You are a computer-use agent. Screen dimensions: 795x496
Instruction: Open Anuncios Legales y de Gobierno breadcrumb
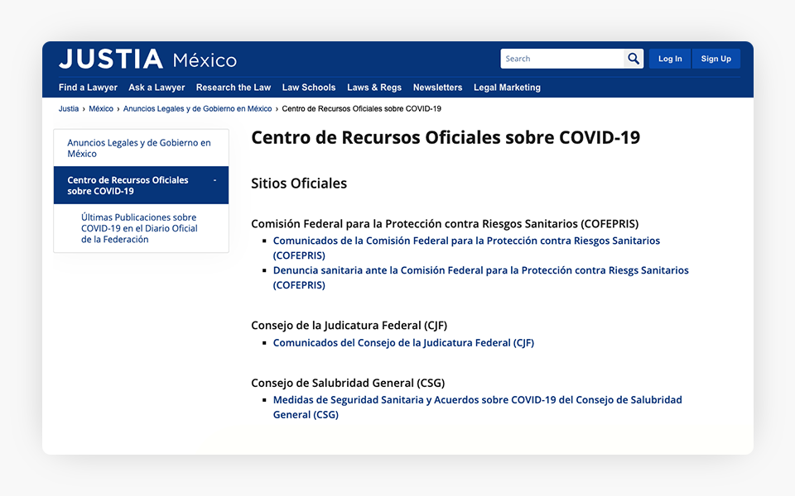click(197, 109)
